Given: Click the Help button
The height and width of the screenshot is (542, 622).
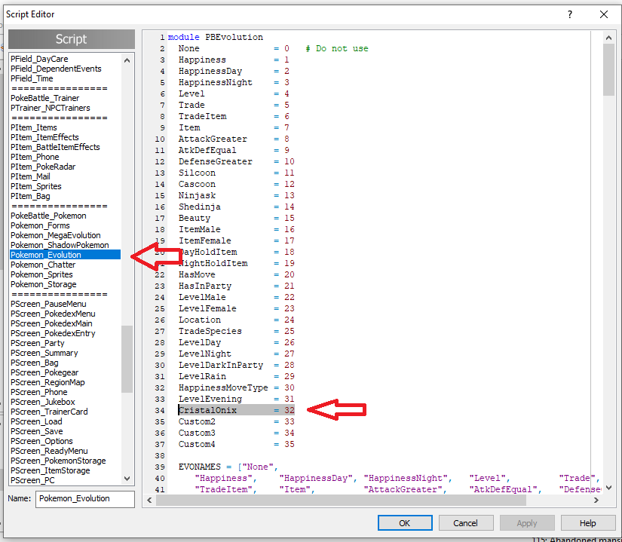Looking at the screenshot, I should [587, 522].
